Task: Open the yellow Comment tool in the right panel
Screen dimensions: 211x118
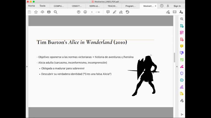Action: point(182,46)
